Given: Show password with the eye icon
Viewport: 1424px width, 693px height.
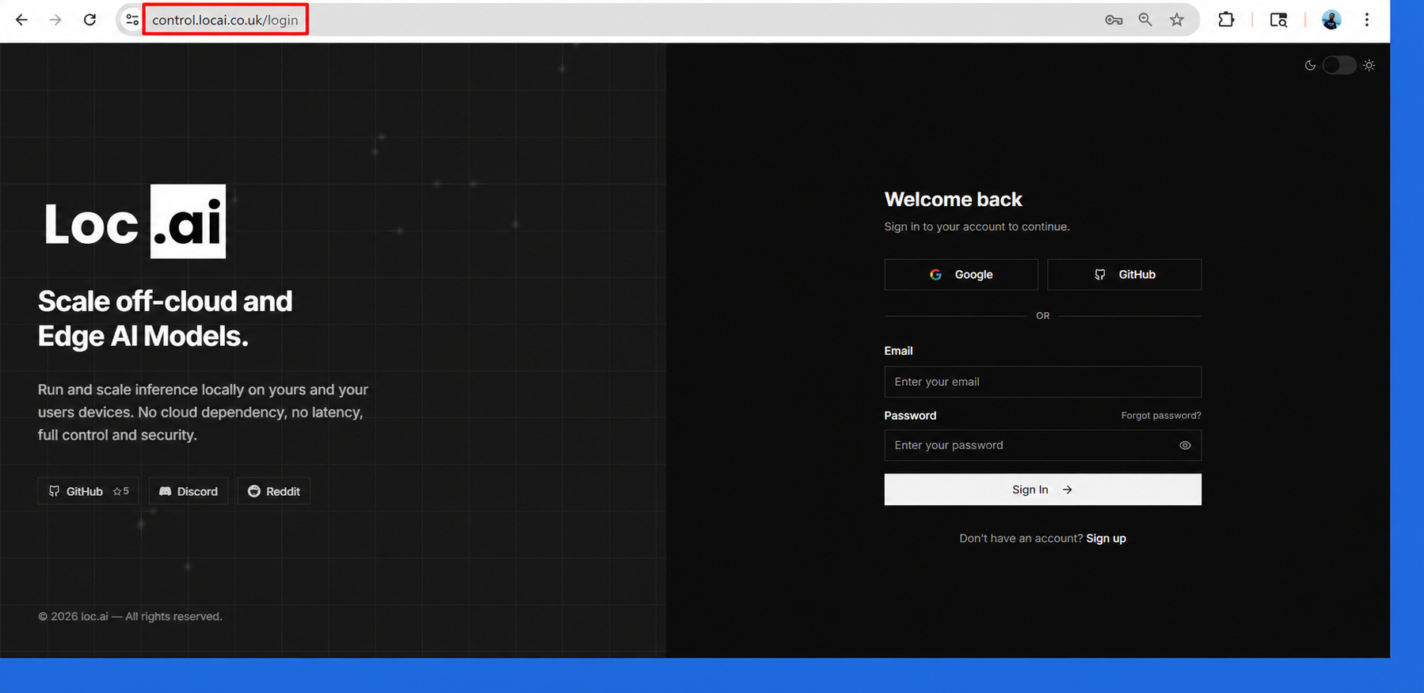Looking at the screenshot, I should [1185, 445].
